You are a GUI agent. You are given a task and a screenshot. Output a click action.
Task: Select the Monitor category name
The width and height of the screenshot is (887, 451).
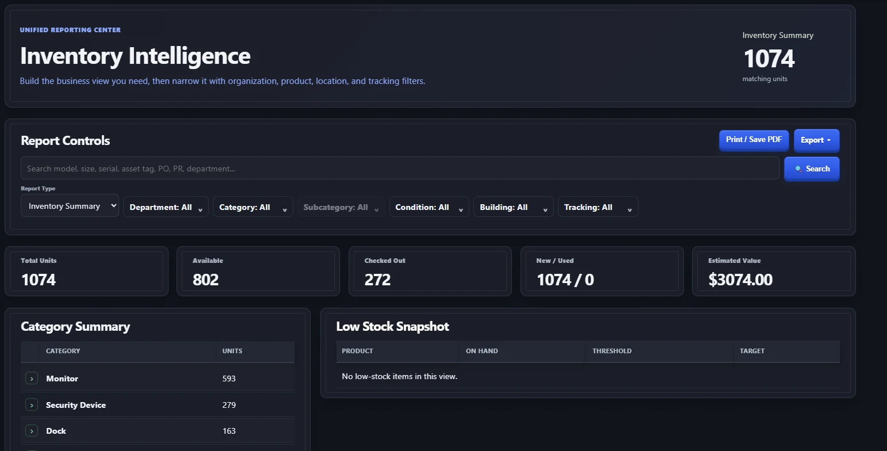(x=62, y=379)
